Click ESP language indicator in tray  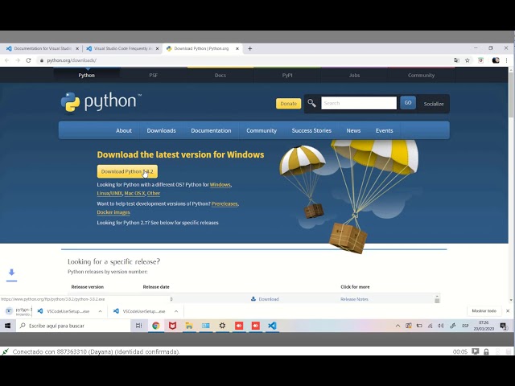pyautogui.click(x=465, y=326)
